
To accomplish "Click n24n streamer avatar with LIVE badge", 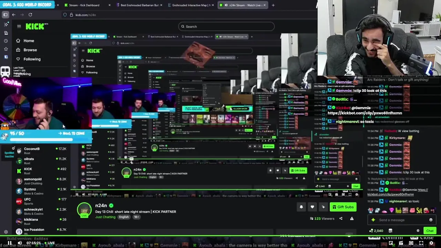I will (84, 210).
